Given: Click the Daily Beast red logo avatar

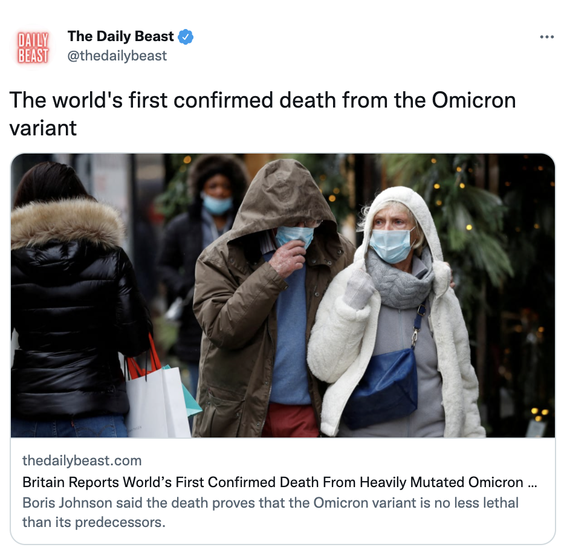Looking at the screenshot, I should [x=33, y=47].
